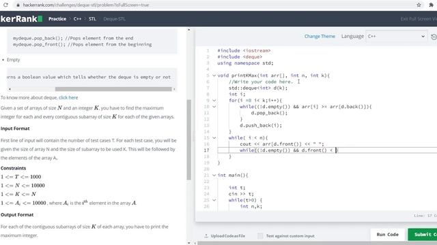
Task: Click 'cout << arr[d.front()]' line
Action: (x=282, y=144)
